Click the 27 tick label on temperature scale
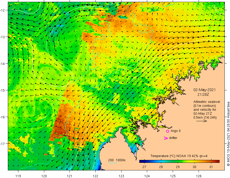 click(x=144, y=167)
